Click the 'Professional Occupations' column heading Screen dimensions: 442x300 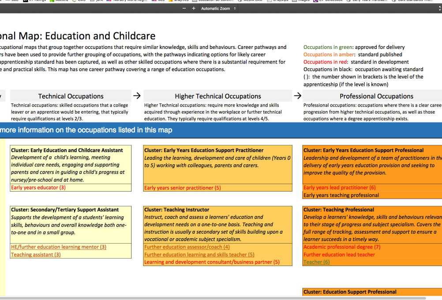pyautogui.click(x=376, y=96)
